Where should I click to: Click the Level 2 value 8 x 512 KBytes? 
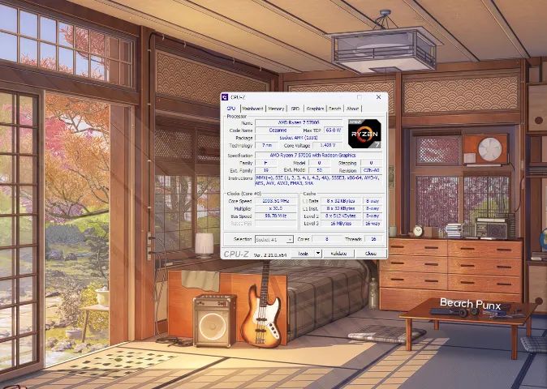coord(341,216)
